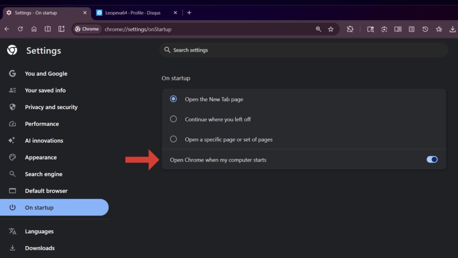Go back with the back arrow
458x258 pixels.
coord(7,29)
